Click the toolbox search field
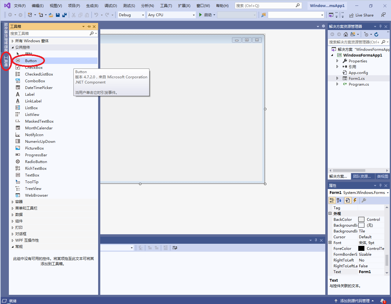 coord(49,33)
